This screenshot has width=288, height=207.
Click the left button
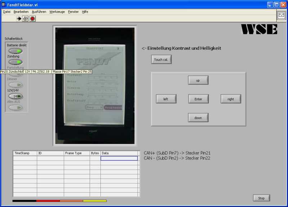[x=166, y=99]
